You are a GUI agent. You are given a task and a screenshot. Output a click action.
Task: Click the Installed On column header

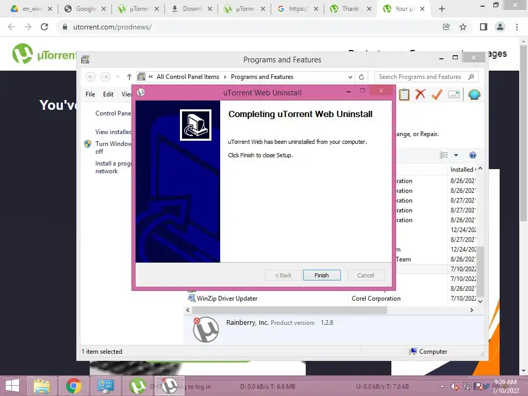point(463,169)
